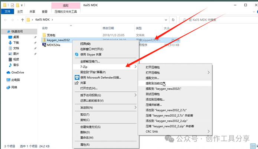Choose 提取到 "keygen_new2032\" option

pos(175,89)
